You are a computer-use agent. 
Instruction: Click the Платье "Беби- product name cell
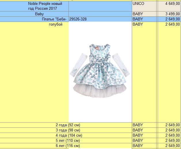click(x=54, y=19)
